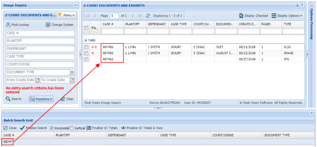Check row with AUGUST C... document
The height and width of the screenshot is (147, 317).
pyautogui.click(x=86, y=53)
